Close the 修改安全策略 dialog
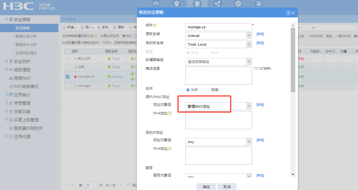358x190 pixels. [x=293, y=13]
